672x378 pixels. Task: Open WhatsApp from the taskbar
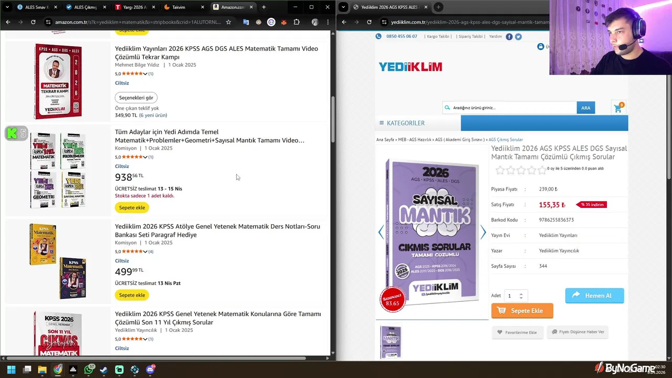pyautogui.click(x=88, y=370)
